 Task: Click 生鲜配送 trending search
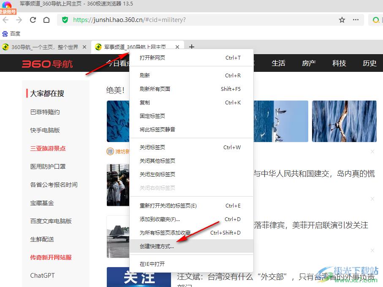click(x=42, y=239)
